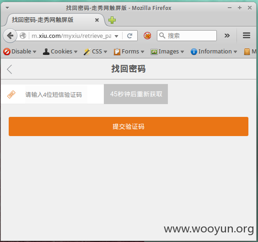The image size is (258, 242).
Task: Minimize the Firefox window
Action: click(230, 8)
